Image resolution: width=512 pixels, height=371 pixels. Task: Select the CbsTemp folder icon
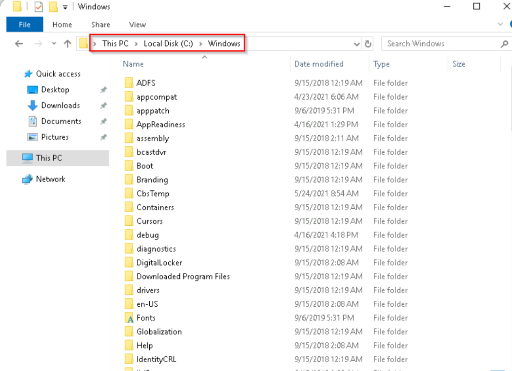(129, 193)
